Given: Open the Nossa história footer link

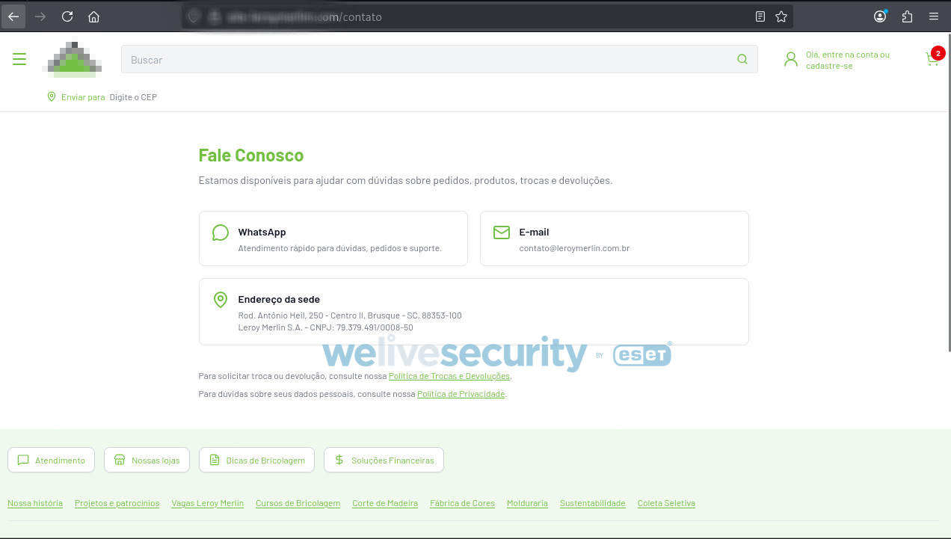Looking at the screenshot, I should click(x=35, y=503).
